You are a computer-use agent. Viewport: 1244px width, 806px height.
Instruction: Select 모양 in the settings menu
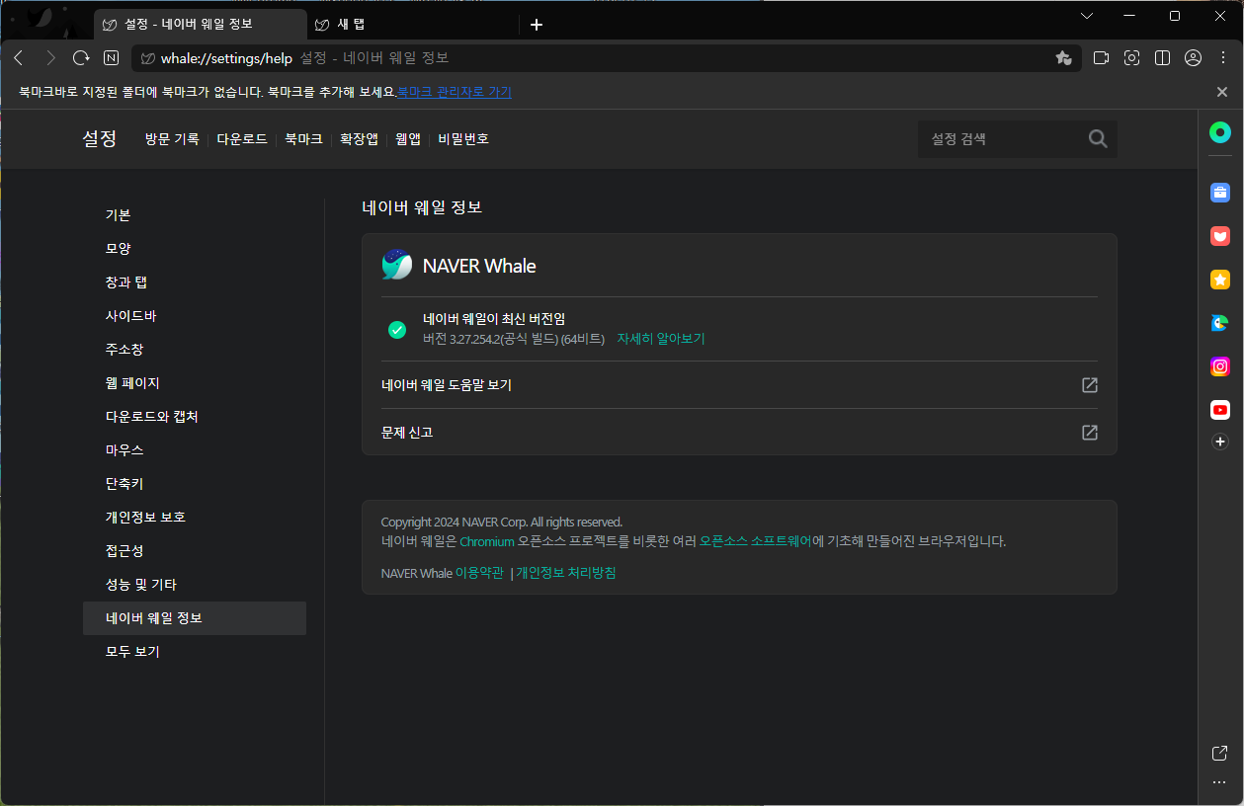click(x=195, y=249)
